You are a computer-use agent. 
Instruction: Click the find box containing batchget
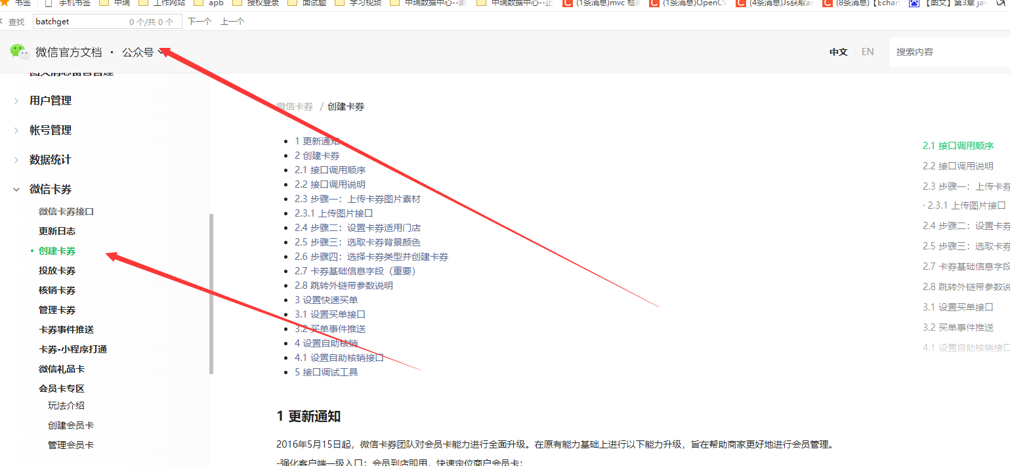pos(107,22)
